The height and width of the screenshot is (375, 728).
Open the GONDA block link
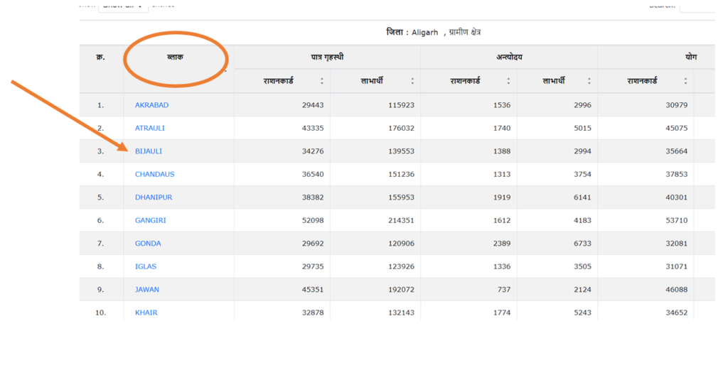tap(148, 244)
